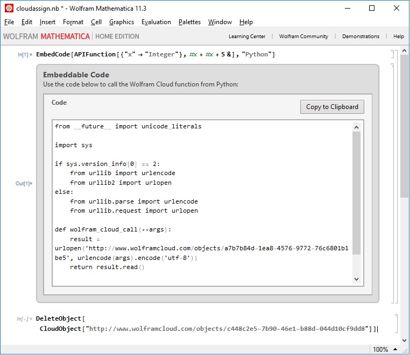Click the 'from __future__ import' line

[128, 126]
